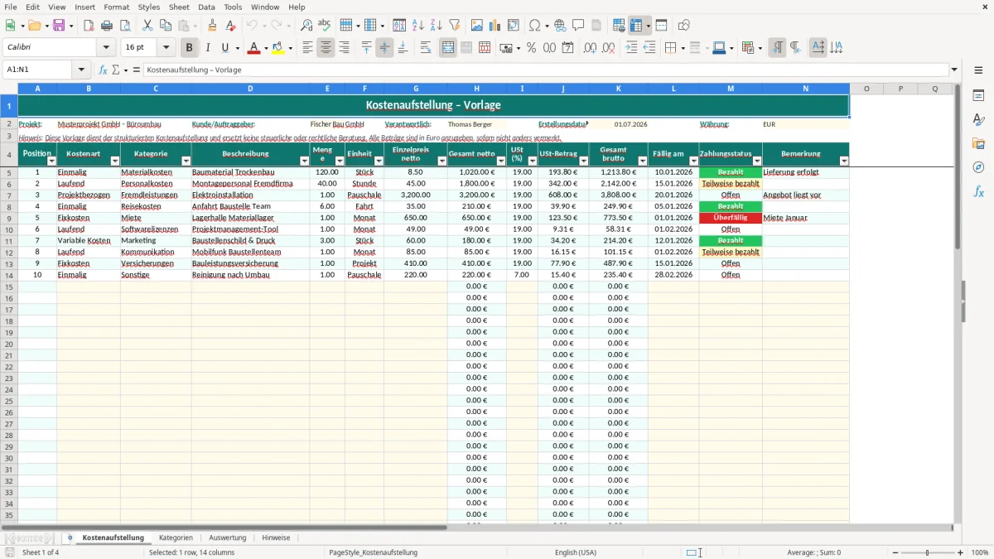Screen dimensions: 994x559
Task: Open the Calibri font name dropdown
Action: coord(106,48)
